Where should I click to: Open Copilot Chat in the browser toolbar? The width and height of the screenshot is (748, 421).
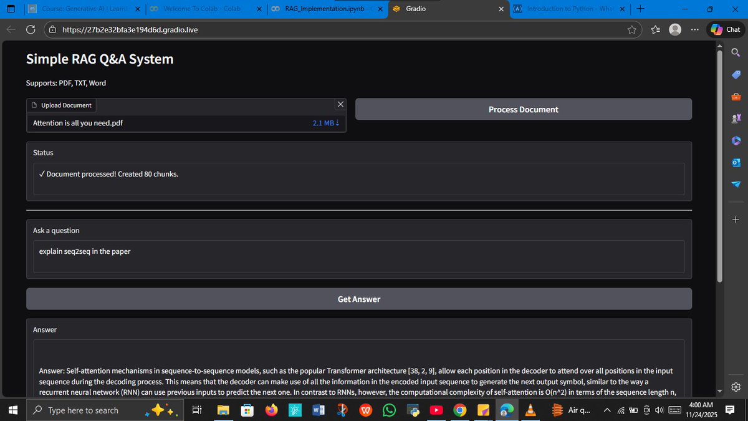click(725, 29)
